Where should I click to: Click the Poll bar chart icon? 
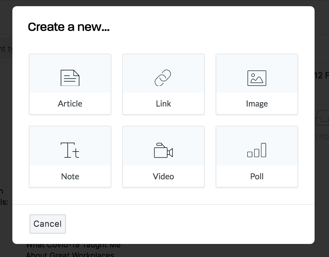click(x=257, y=150)
